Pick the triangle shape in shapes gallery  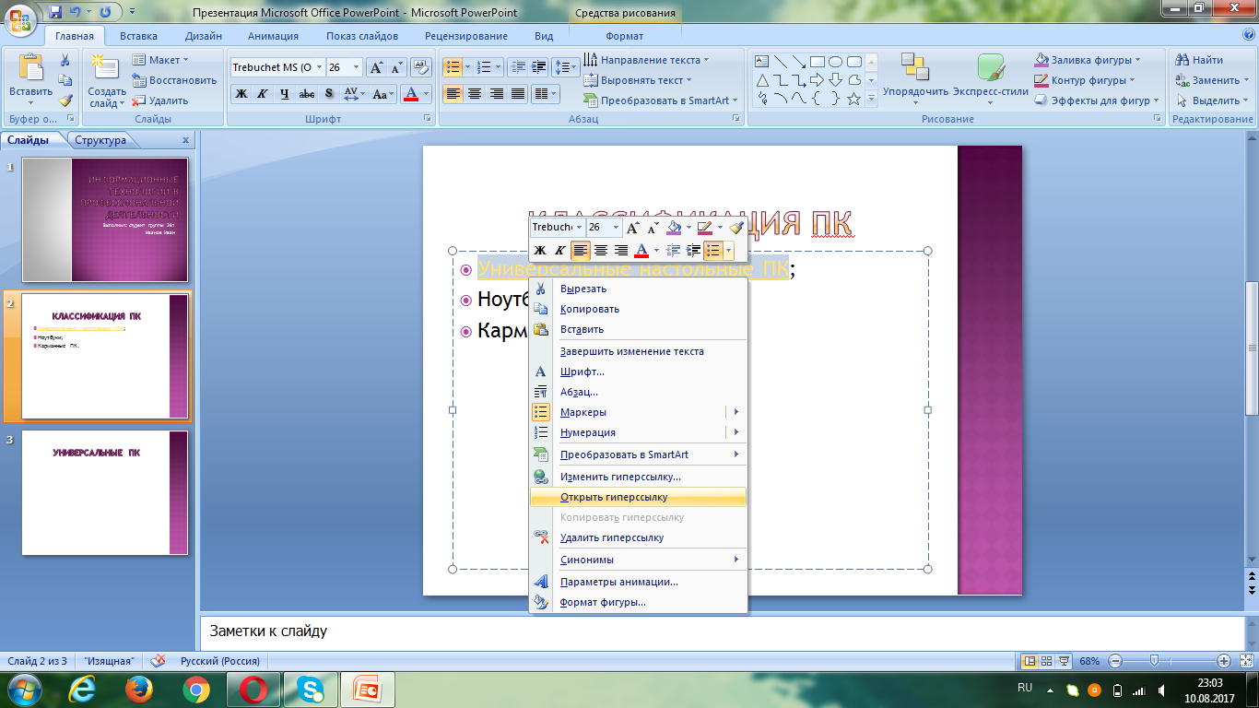[x=762, y=80]
